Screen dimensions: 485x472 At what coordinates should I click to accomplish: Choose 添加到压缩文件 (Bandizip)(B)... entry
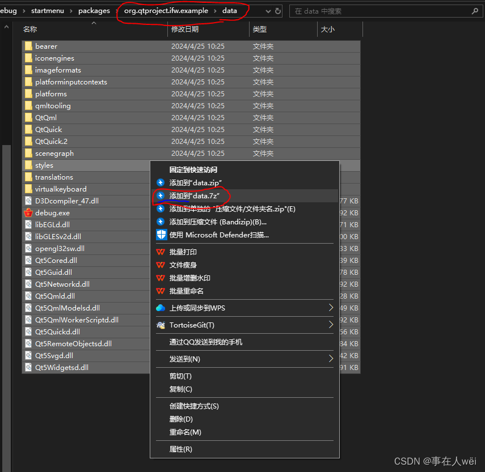coord(244,222)
